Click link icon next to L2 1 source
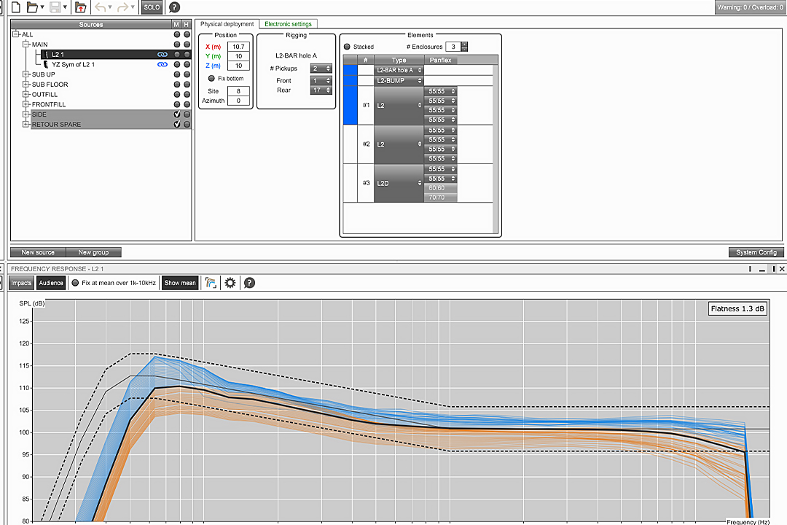Screen dimensions: 787x525 click(x=163, y=55)
